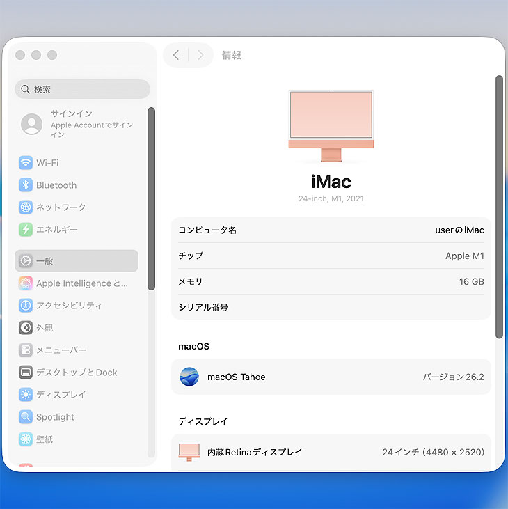
Task: Click サインイン Apple Account link
Action: coord(82,124)
